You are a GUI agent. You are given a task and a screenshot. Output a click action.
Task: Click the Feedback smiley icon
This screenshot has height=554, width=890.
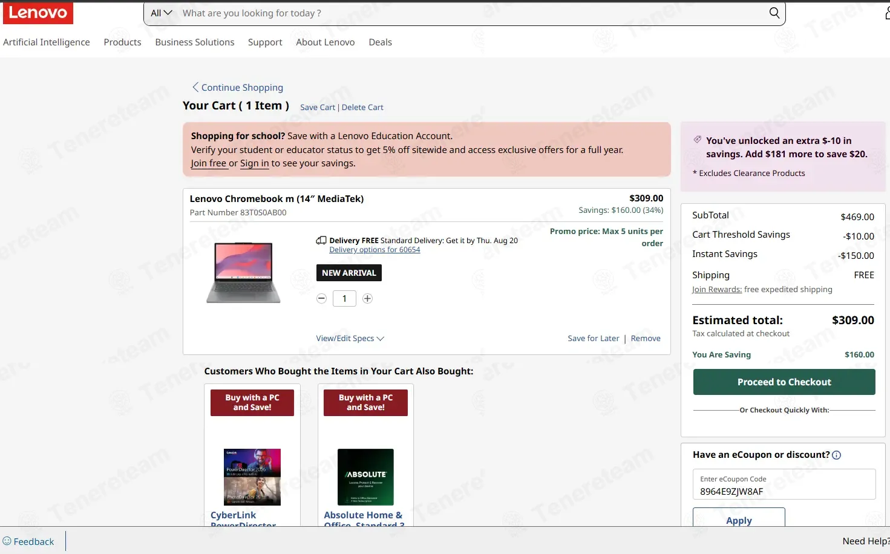[x=7, y=541]
